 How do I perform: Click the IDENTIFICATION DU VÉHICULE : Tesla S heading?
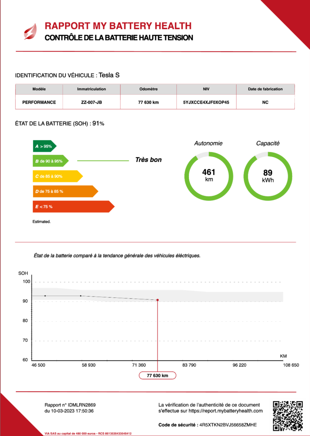(67, 75)
